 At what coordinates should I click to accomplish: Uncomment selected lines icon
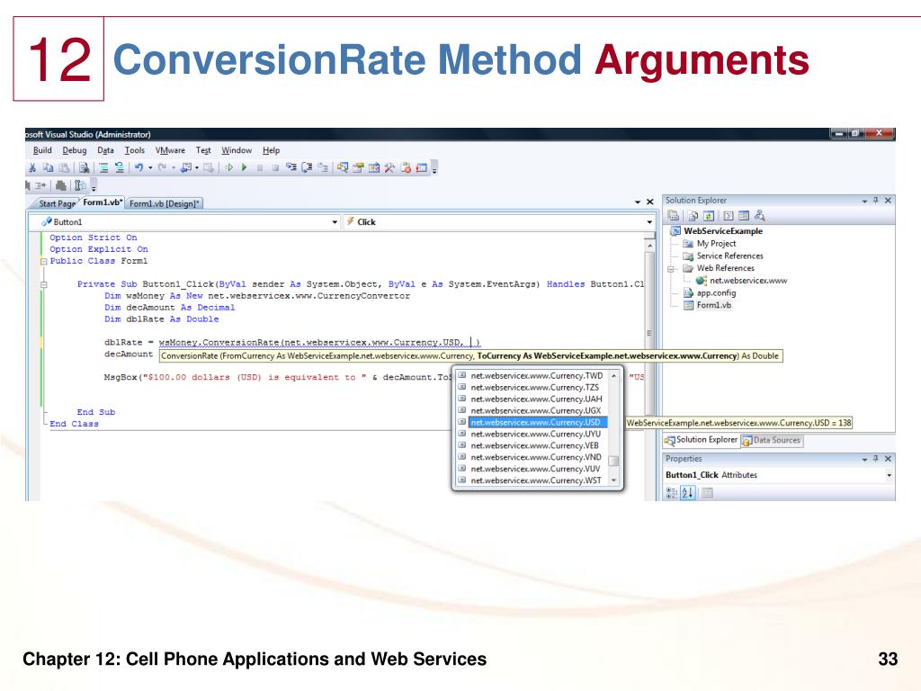click(120, 168)
